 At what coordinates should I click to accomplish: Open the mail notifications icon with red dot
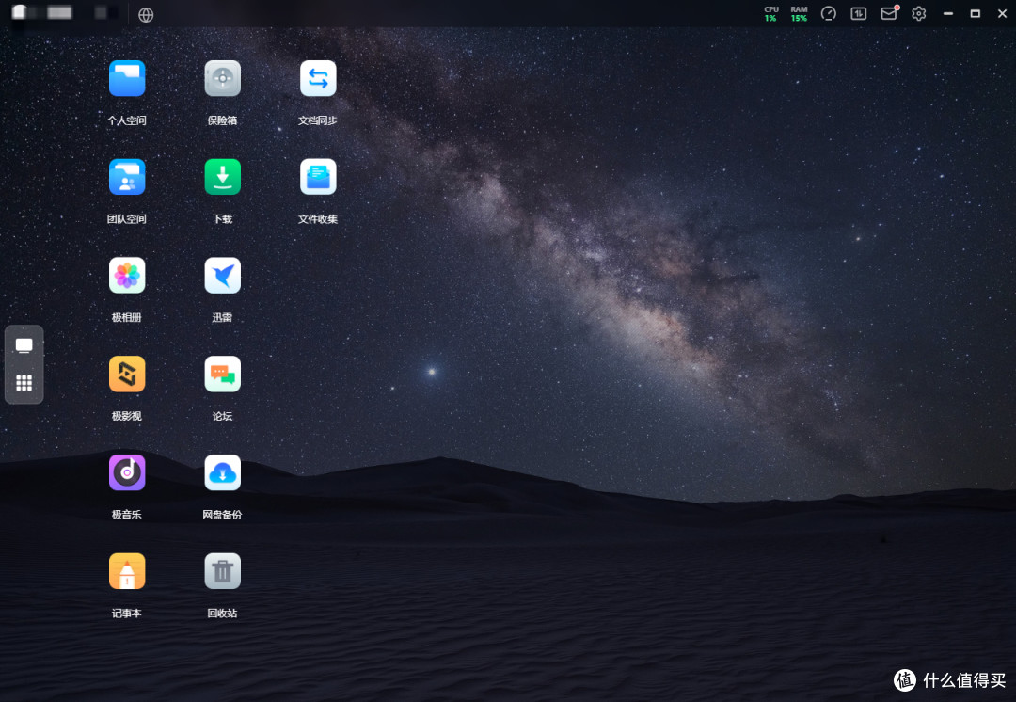890,13
